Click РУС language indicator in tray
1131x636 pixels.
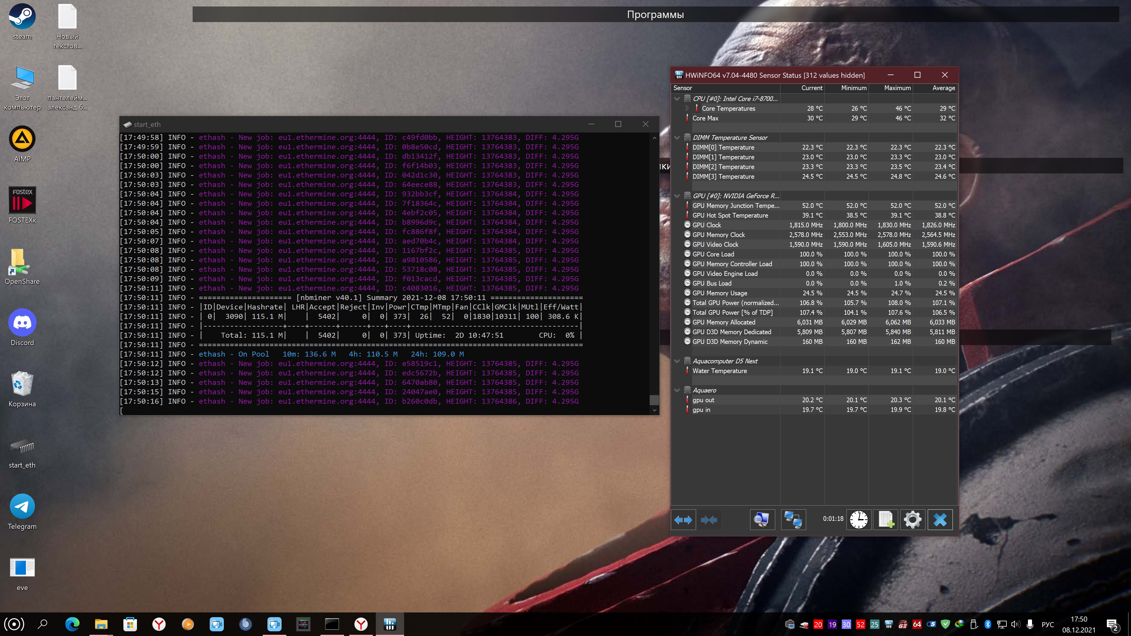[1048, 624]
